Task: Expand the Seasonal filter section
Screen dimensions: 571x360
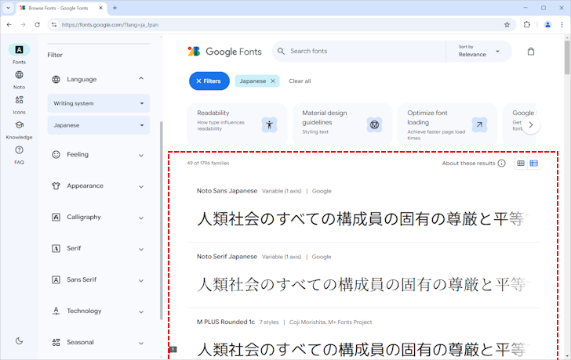Action: tap(141, 343)
